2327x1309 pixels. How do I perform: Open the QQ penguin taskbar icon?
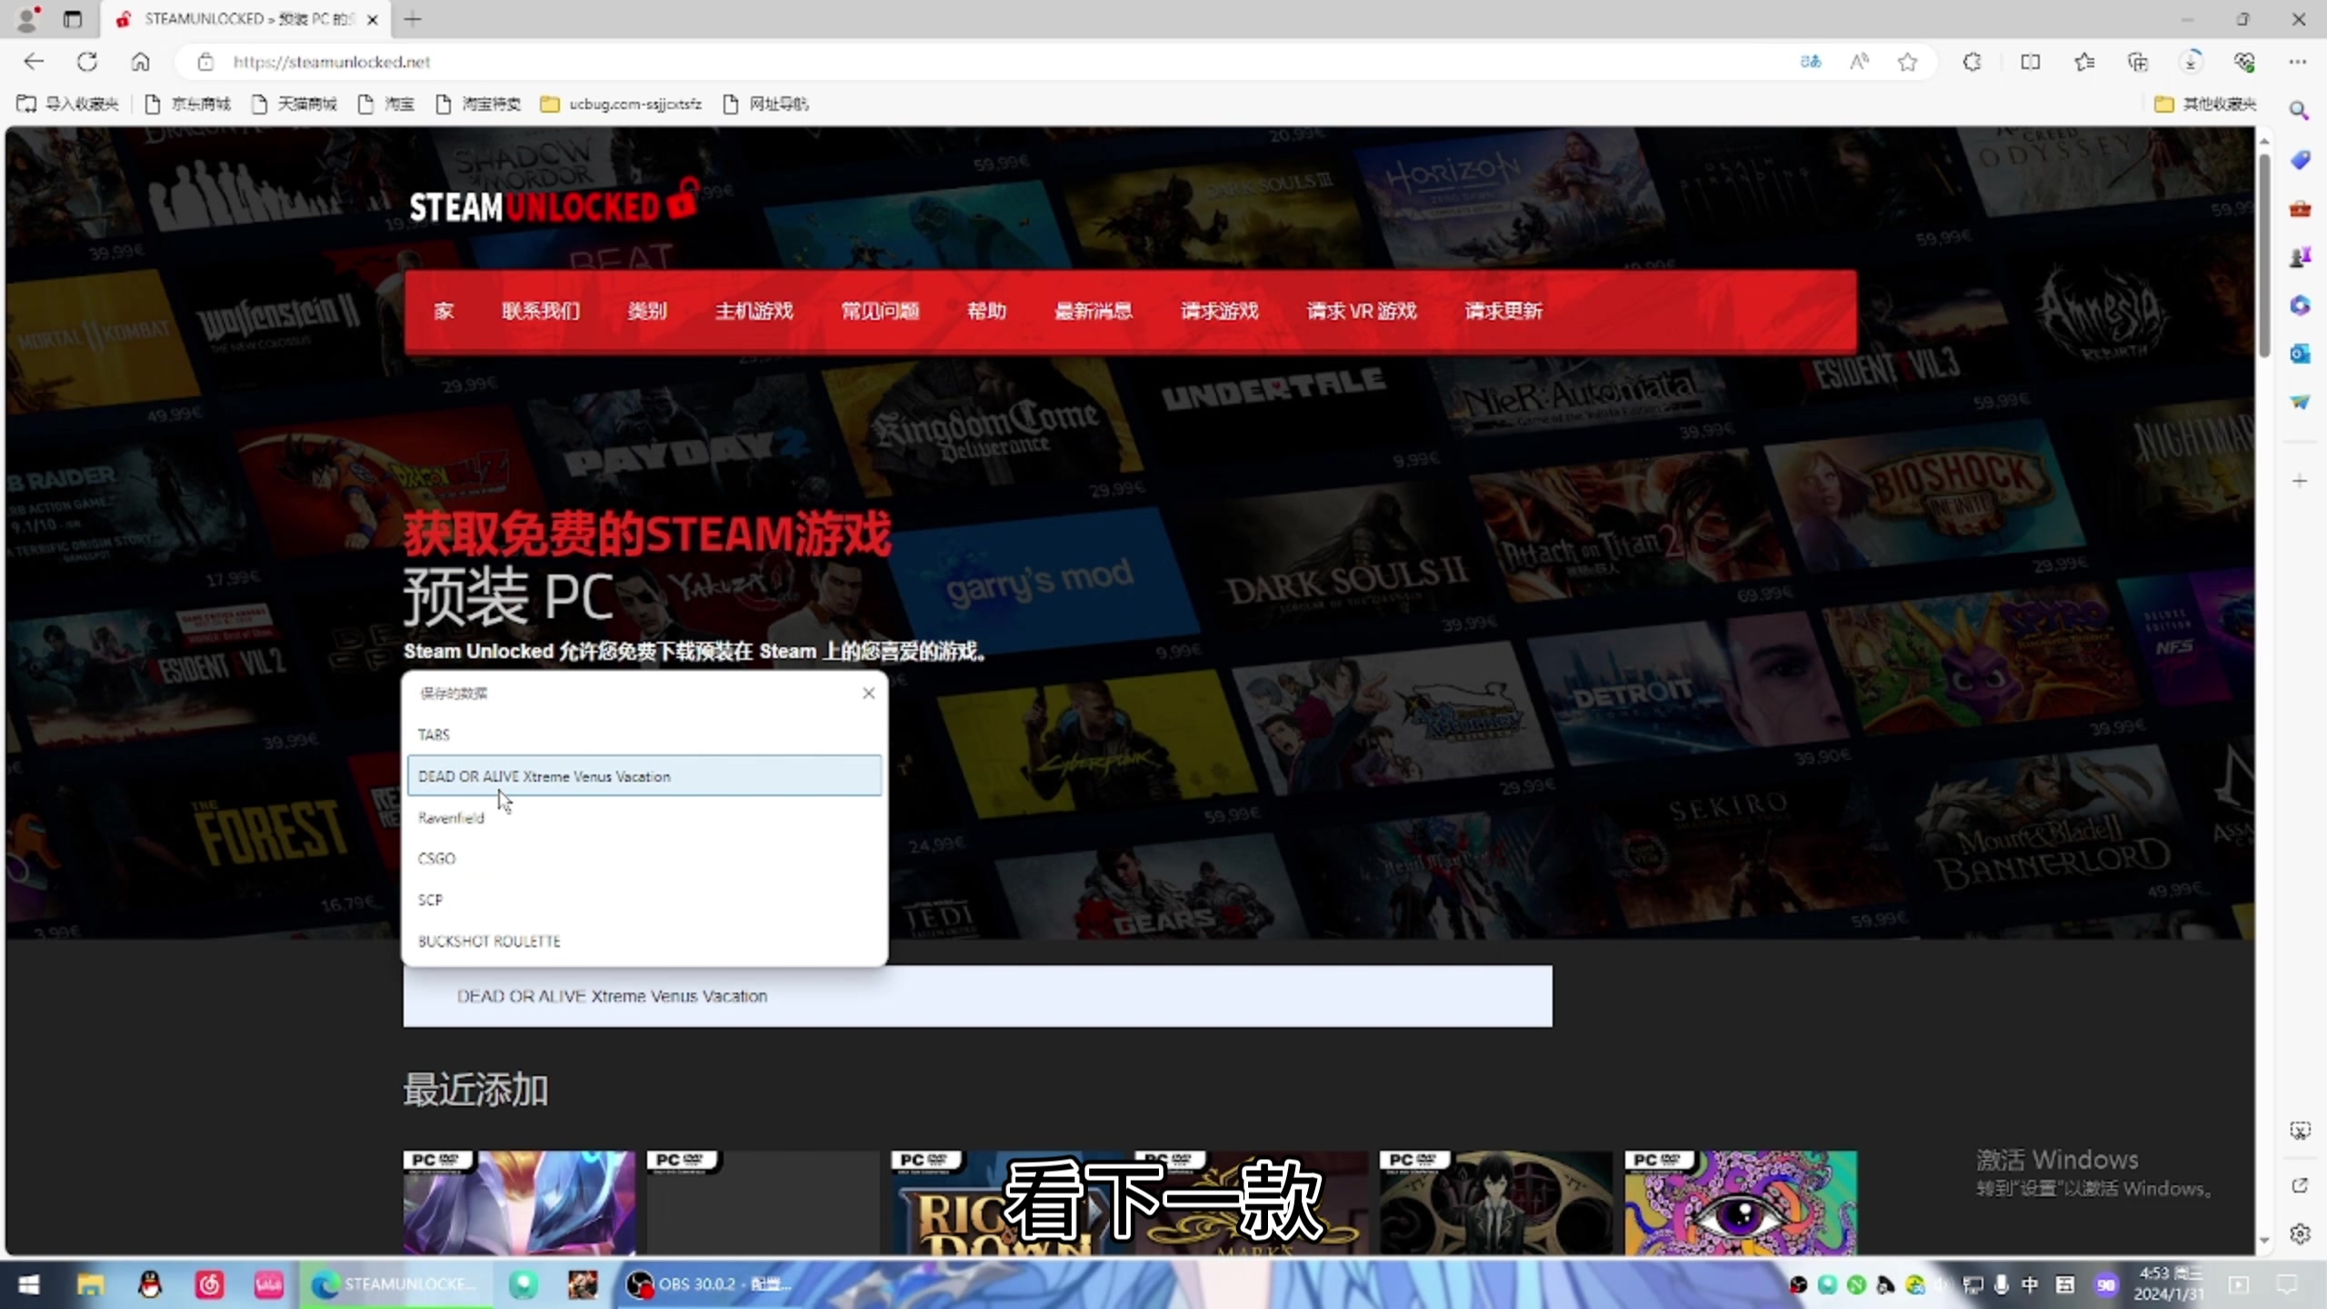click(150, 1284)
